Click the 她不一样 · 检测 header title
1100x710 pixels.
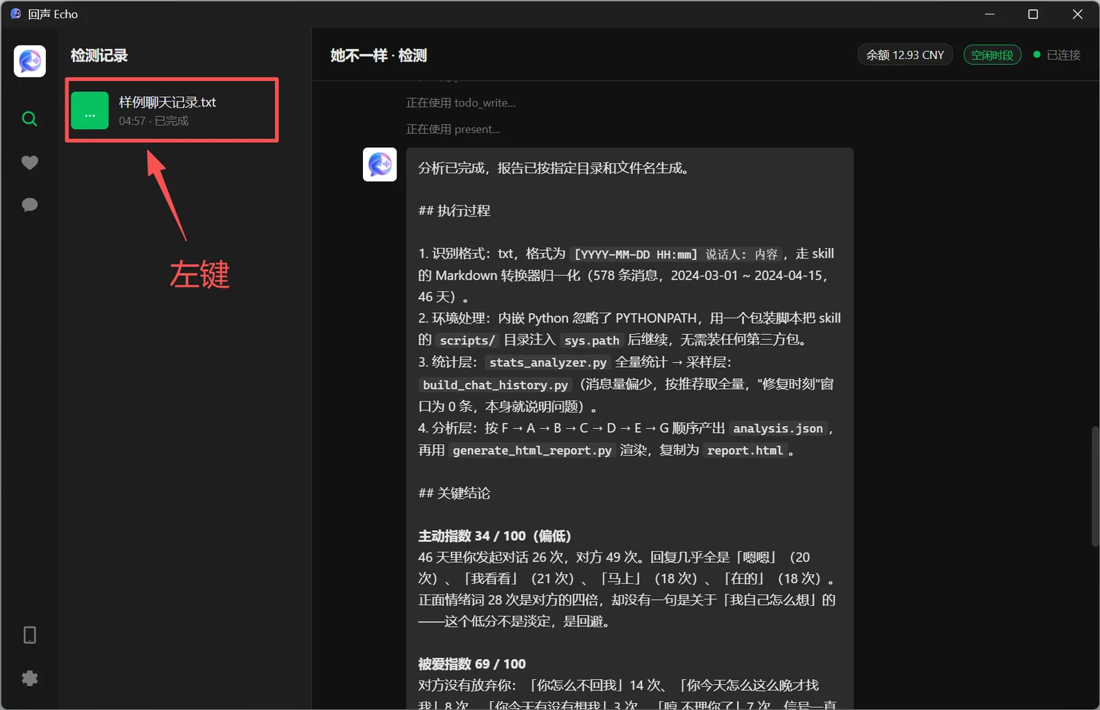pyautogui.click(x=379, y=56)
